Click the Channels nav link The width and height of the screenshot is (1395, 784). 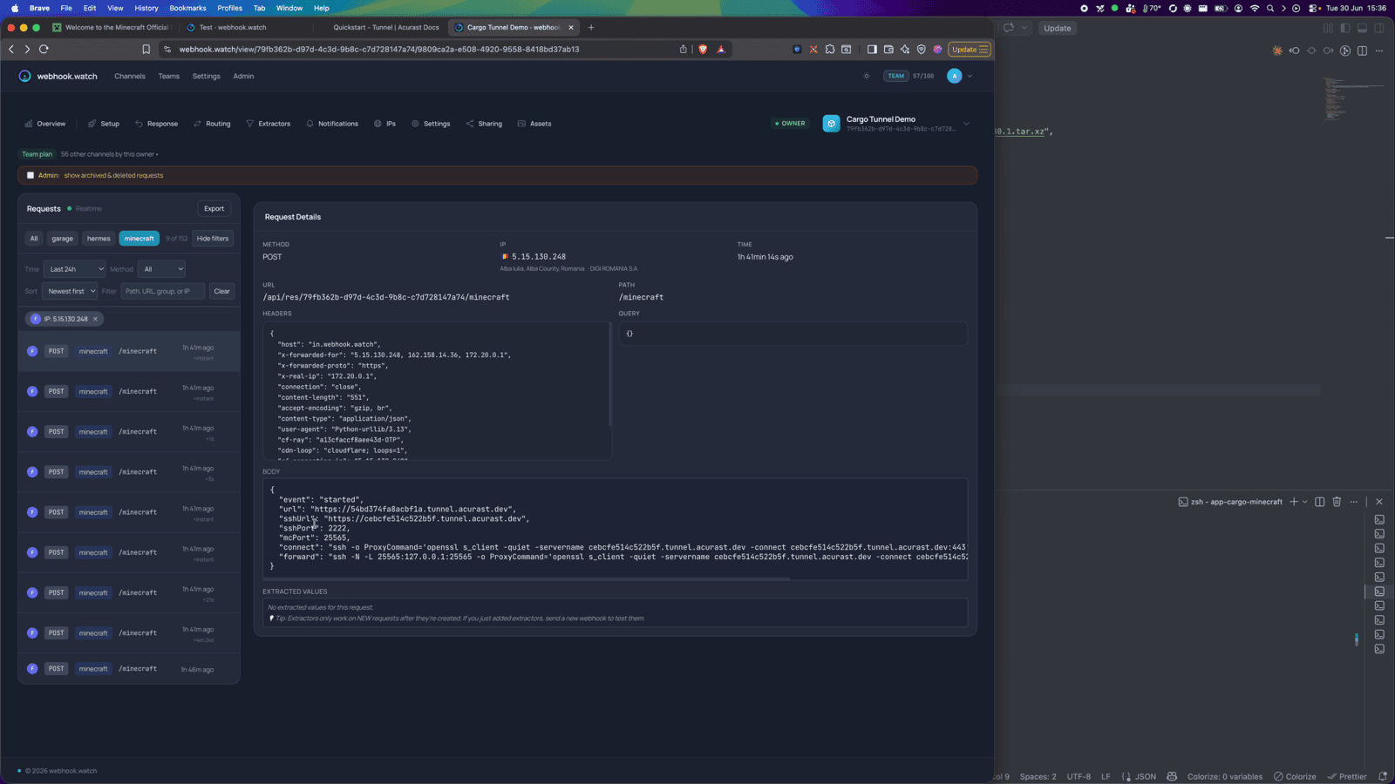(x=130, y=76)
